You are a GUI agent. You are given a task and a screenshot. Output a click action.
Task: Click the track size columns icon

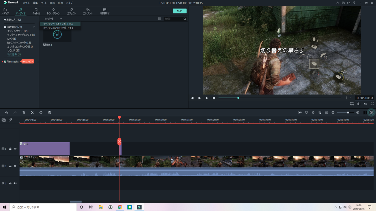click(365, 113)
